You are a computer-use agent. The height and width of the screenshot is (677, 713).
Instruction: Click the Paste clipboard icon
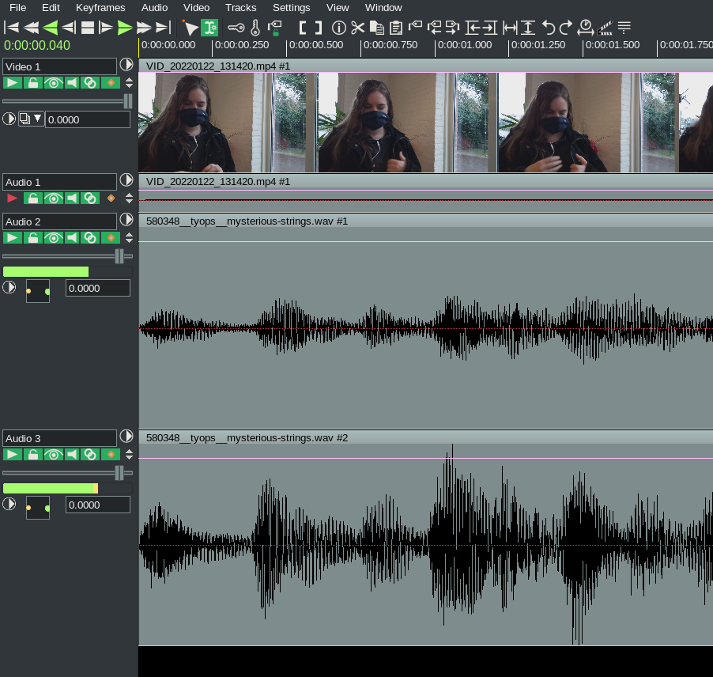point(396,28)
